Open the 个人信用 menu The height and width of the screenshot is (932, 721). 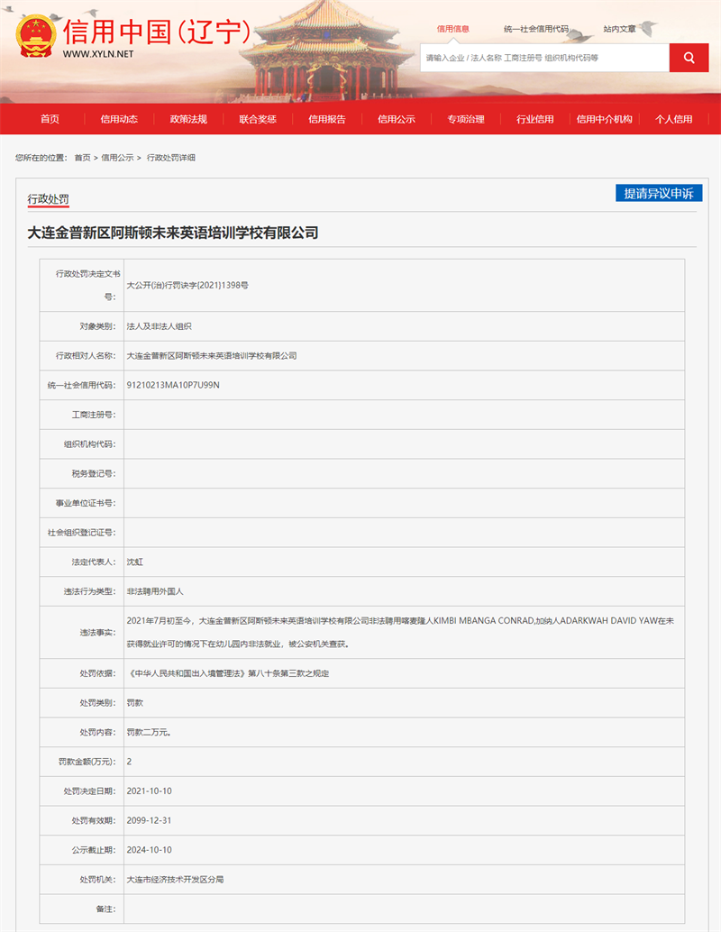tap(674, 119)
